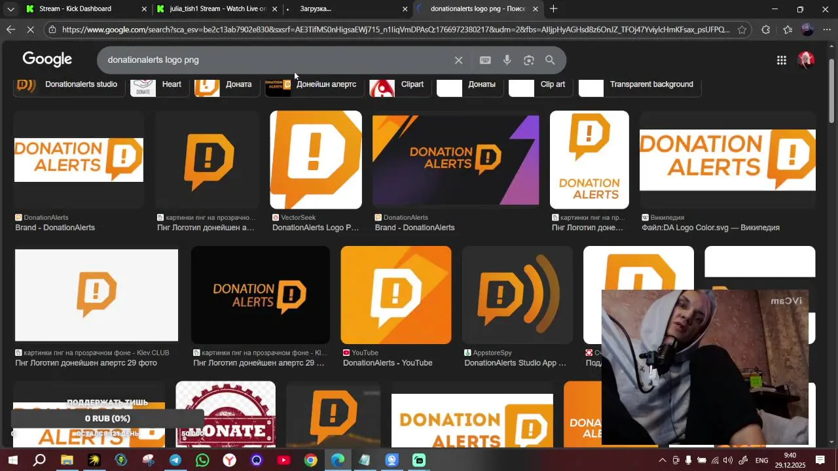Open Windows Start menu

[x=12, y=461]
